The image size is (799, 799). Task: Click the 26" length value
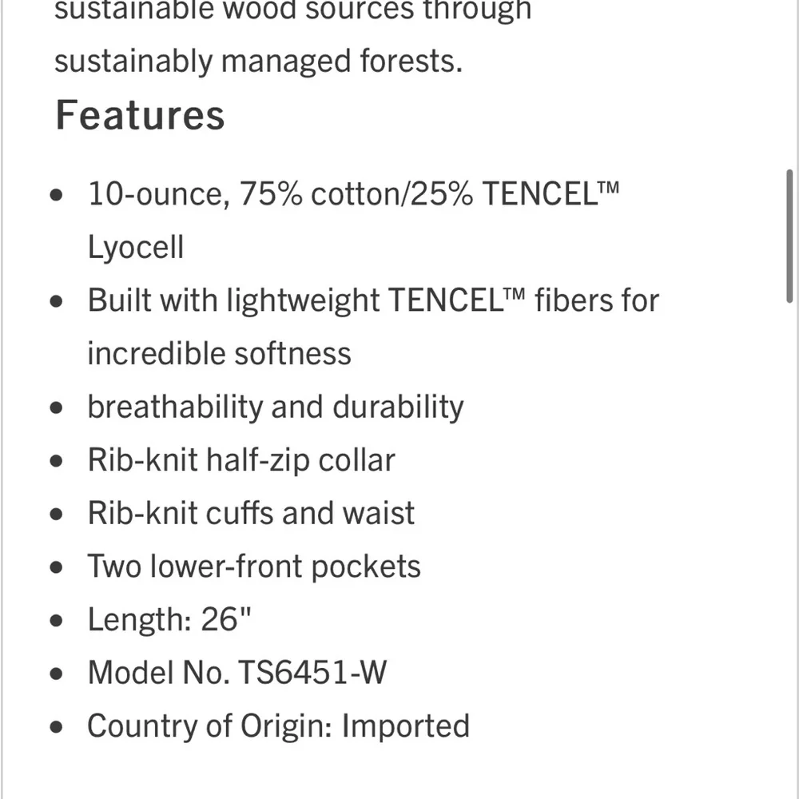tap(221, 620)
